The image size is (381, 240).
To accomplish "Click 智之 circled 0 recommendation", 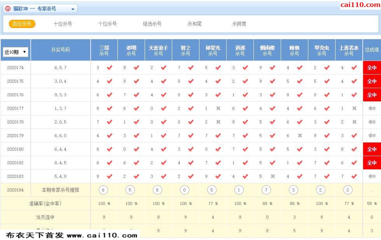I will [x=184, y=190].
